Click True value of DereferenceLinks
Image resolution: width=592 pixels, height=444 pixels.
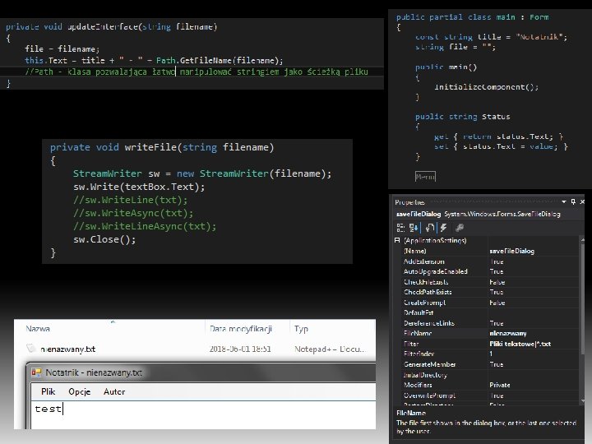tap(497, 323)
